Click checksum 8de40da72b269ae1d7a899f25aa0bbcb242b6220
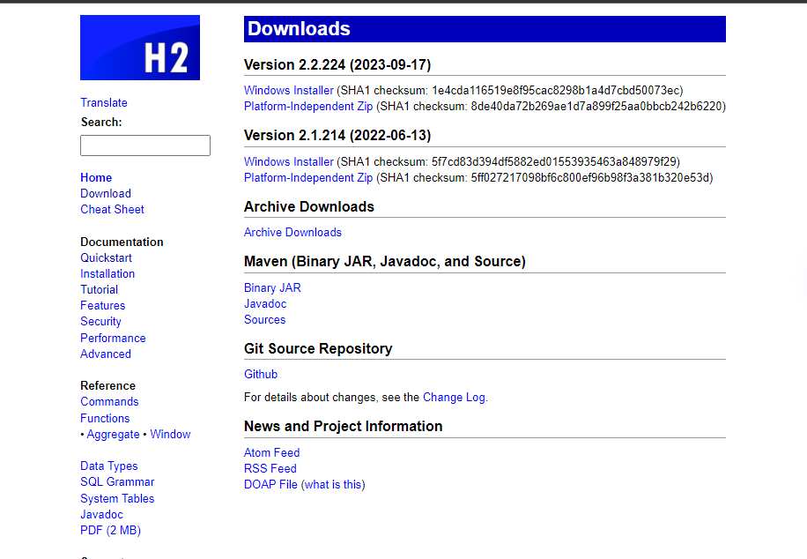Image resolution: width=807 pixels, height=559 pixels. pos(596,107)
